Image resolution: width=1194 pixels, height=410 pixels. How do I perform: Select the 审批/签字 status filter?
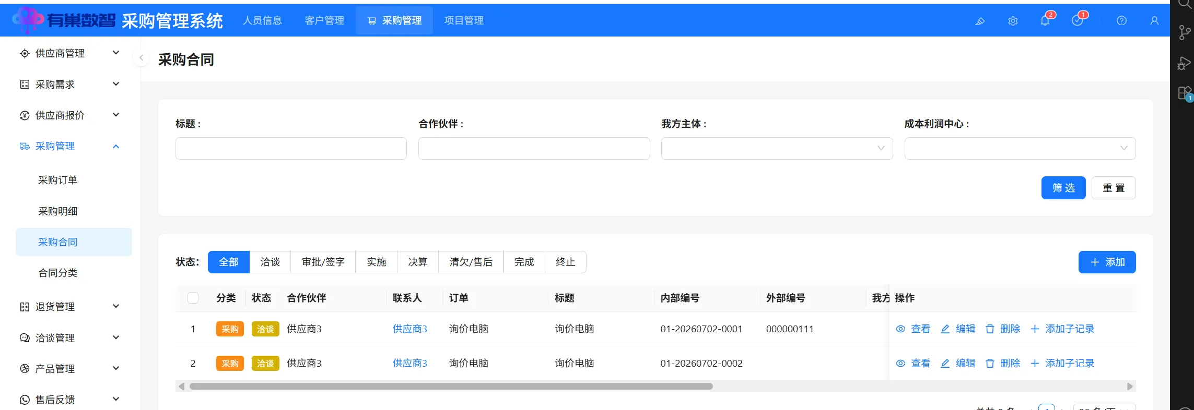click(323, 262)
